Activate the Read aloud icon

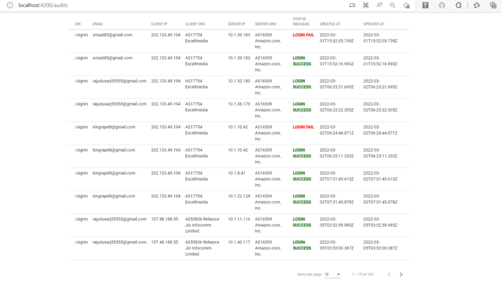(x=379, y=5)
